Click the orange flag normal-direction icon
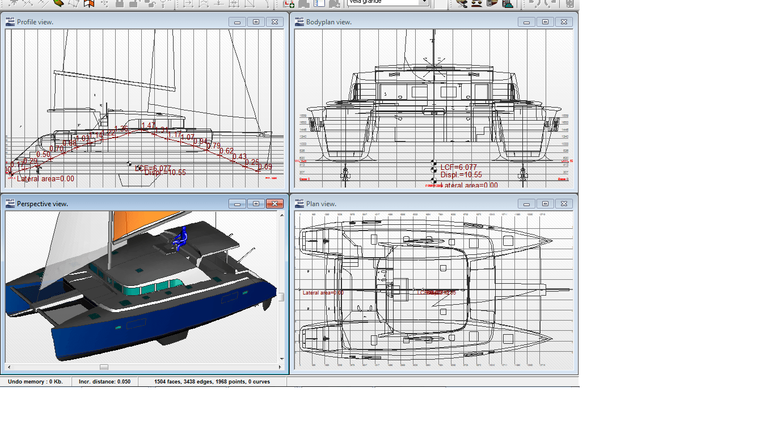 coord(89,4)
